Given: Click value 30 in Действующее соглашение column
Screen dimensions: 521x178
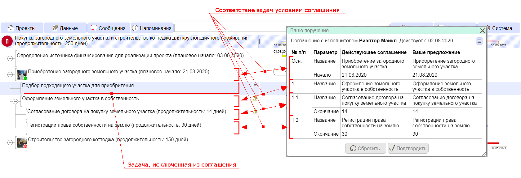Looking at the screenshot, I should 345,134.
